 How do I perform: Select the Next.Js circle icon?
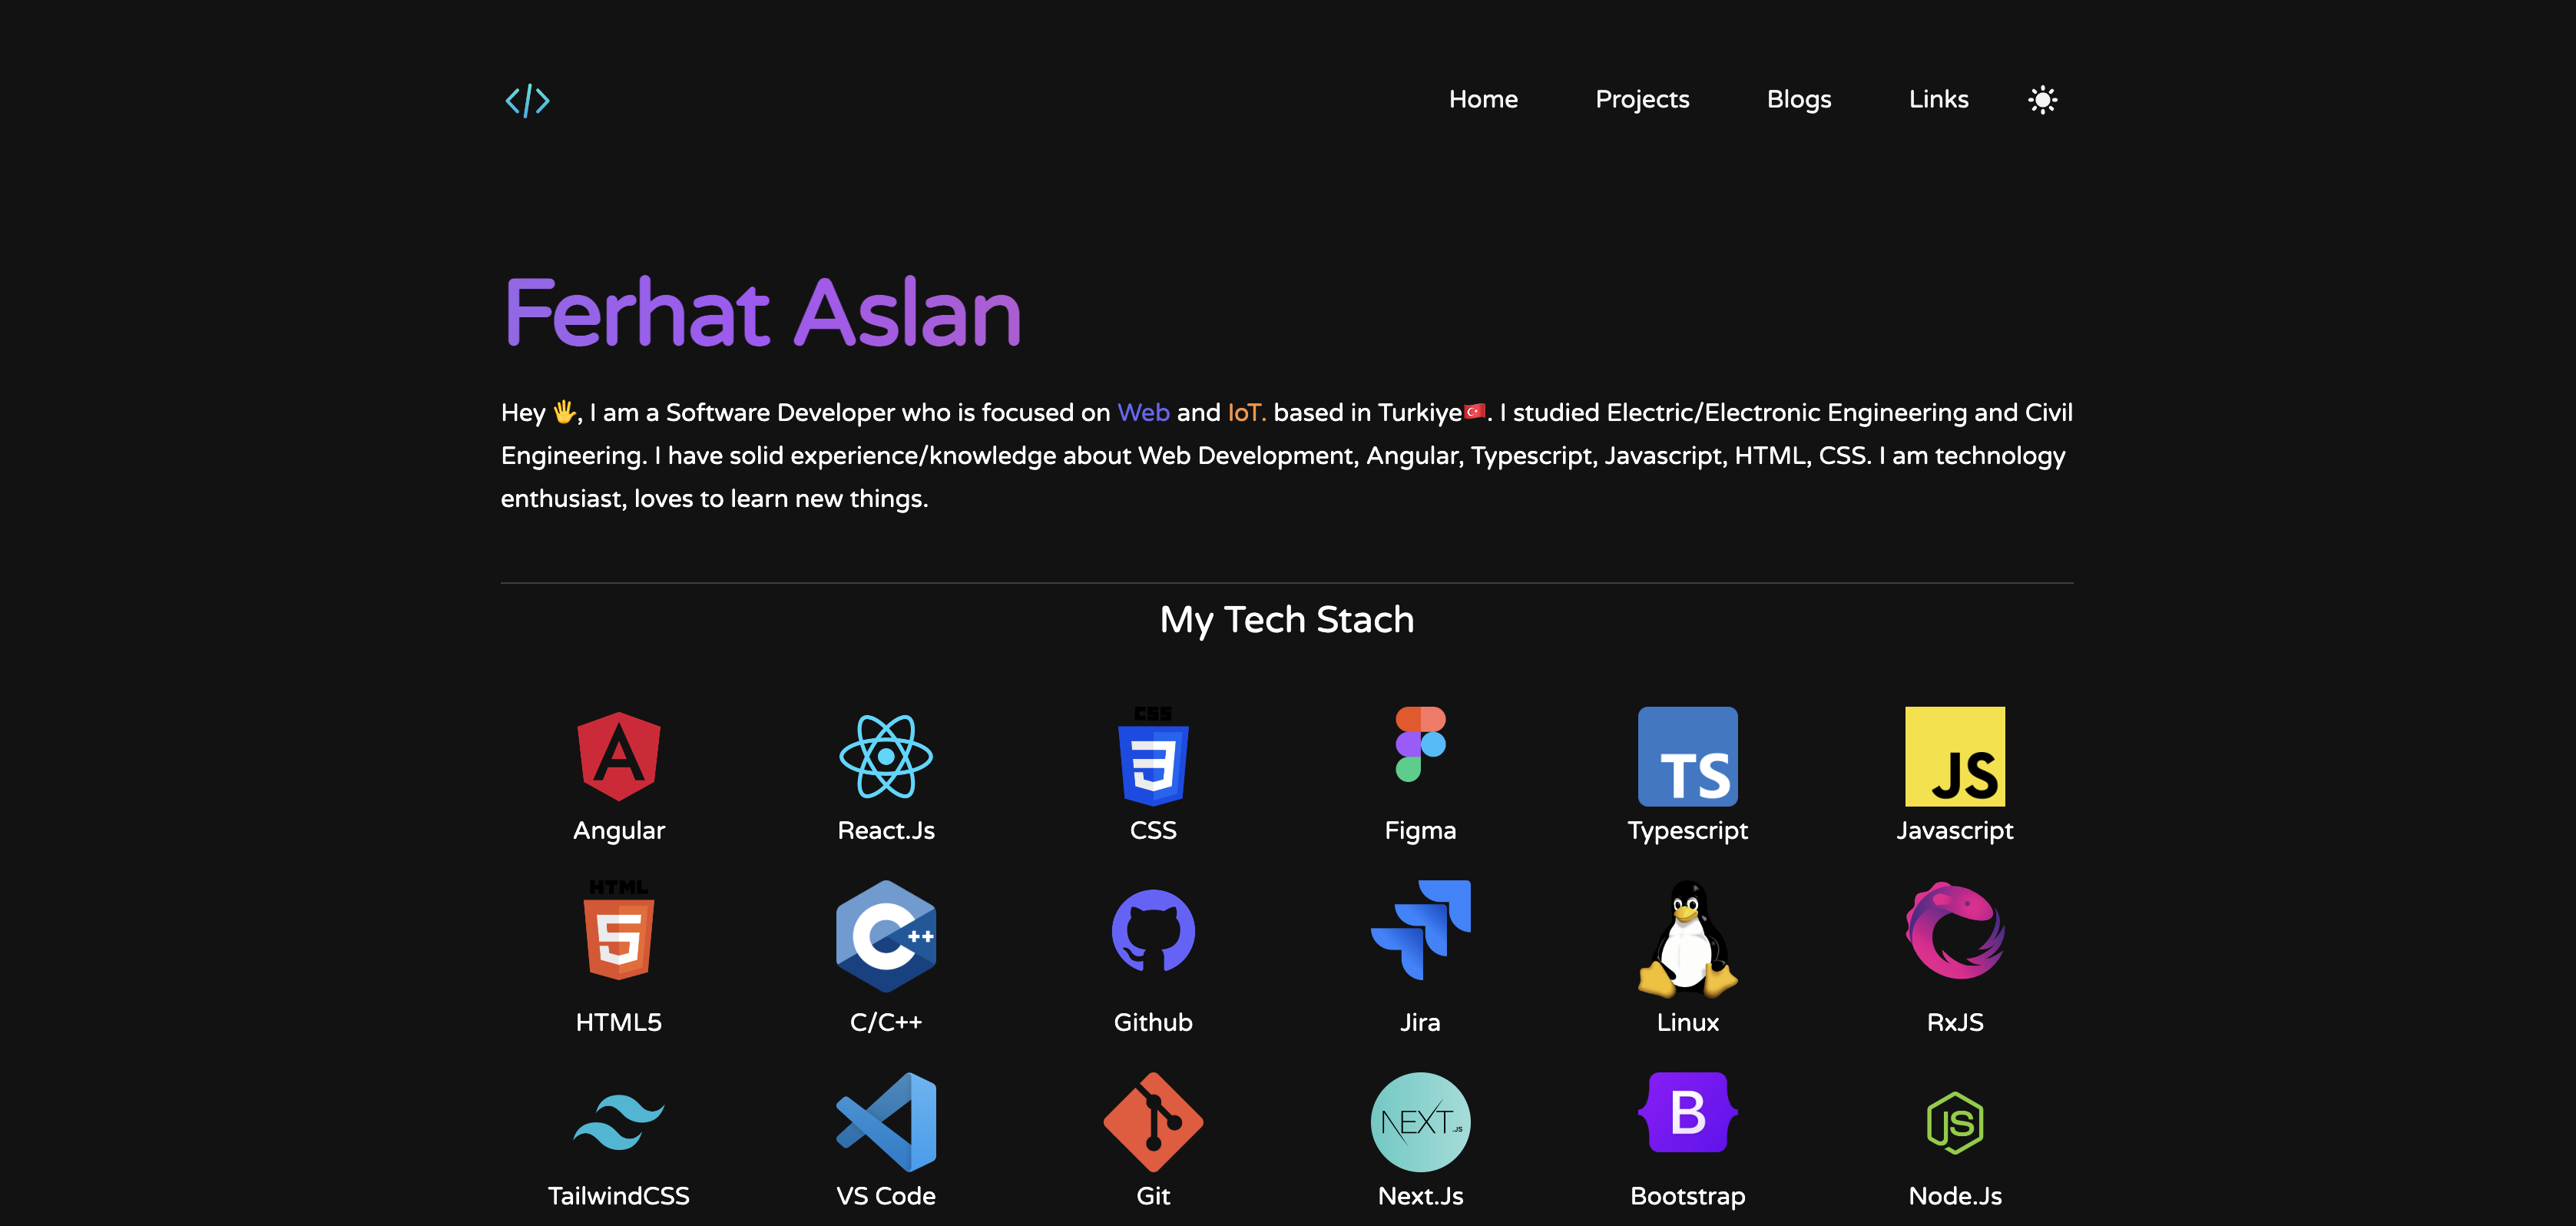1420,1122
